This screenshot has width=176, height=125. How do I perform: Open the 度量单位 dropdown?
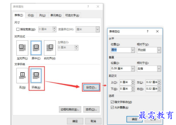coord(98,30)
